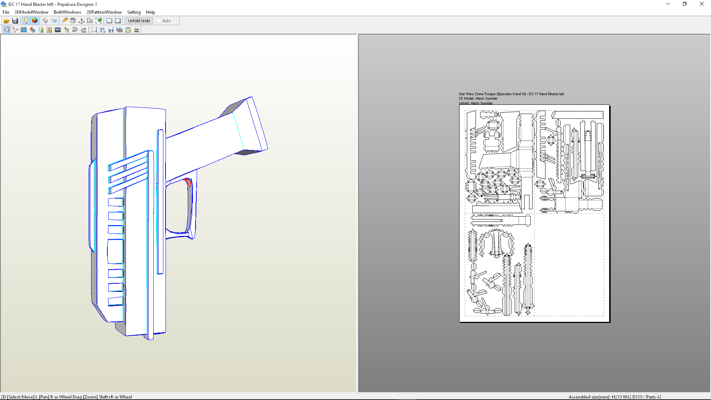Image resolution: width=711 pixels, height=400 pixels.
Task: Click the undo curved arrow icon
Action: (75, 30)
